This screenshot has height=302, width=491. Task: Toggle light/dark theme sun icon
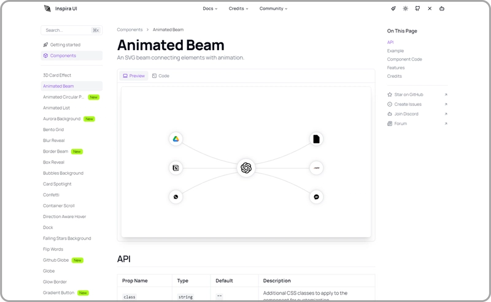click(x=405, y=9)
